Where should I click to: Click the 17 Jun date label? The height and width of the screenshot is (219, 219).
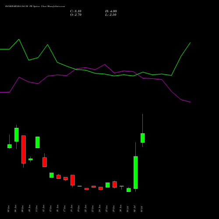click(x=65, y=208)
